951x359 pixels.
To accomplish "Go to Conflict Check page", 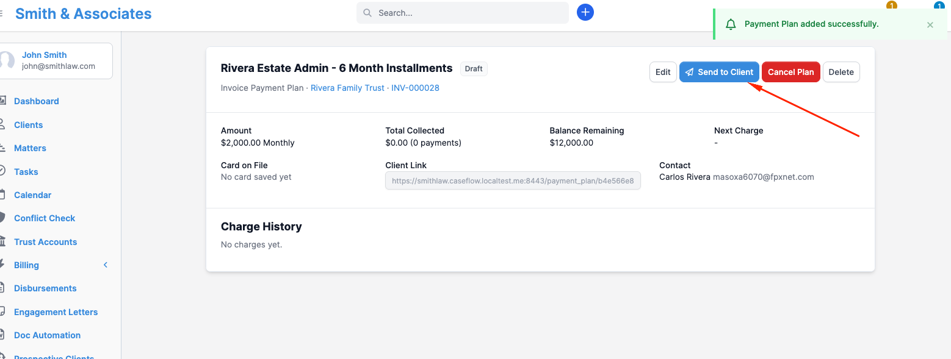I will [45, 218].
